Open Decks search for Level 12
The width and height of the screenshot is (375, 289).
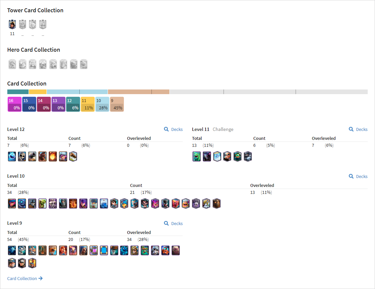[x=173, y=129]
